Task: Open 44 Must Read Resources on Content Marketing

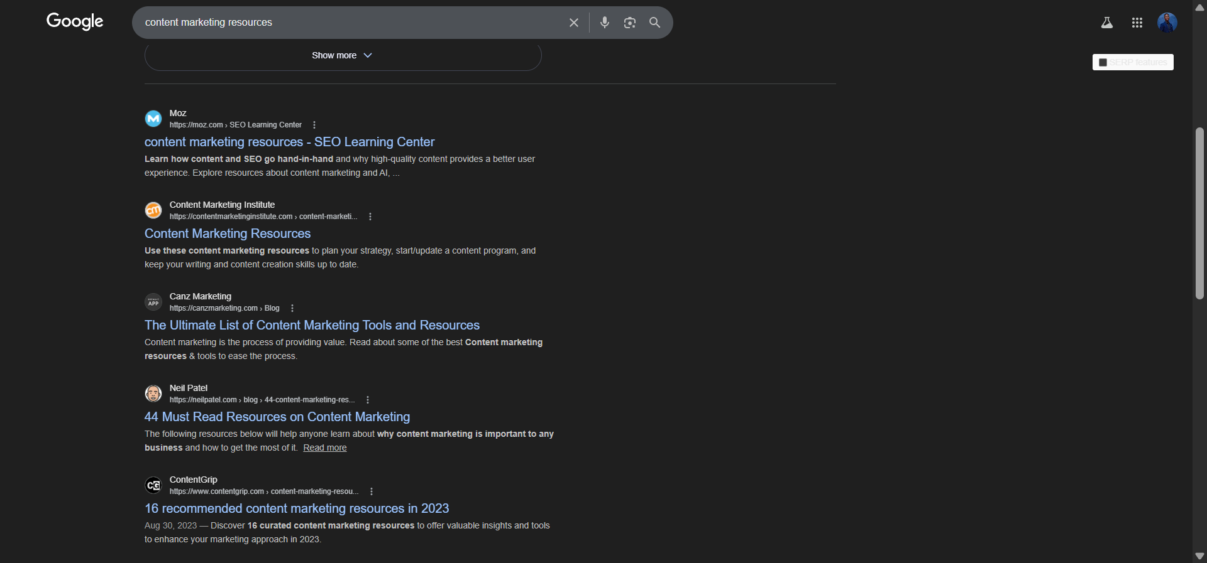Action: click(277, 417)
